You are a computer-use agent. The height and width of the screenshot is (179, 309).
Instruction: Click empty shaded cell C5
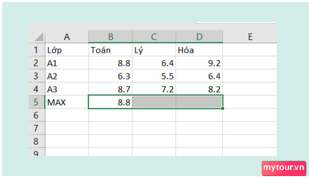click(154, 102)
